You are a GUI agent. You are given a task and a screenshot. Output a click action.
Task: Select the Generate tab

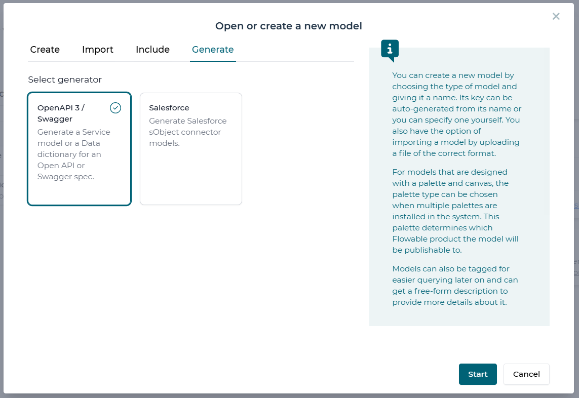(x=213, y=50)
